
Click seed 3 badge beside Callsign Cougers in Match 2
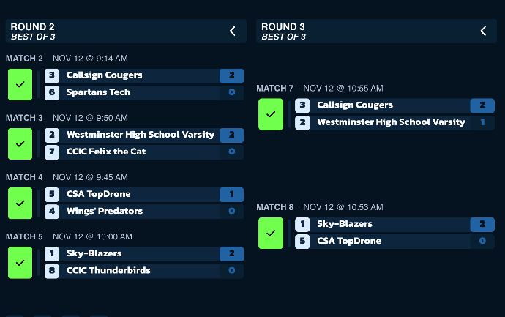point(52,75)
